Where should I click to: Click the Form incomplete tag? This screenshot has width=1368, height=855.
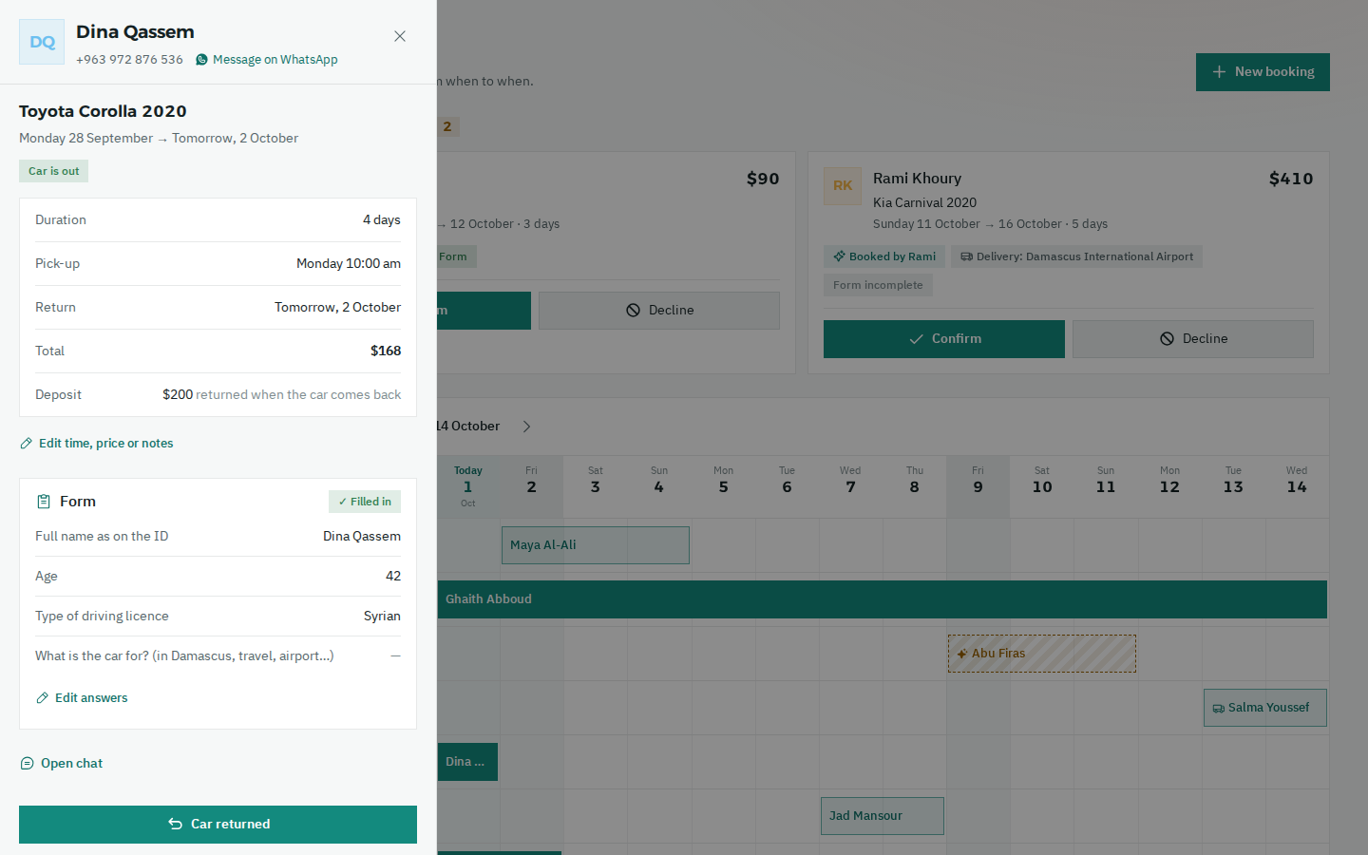[878, 285]
